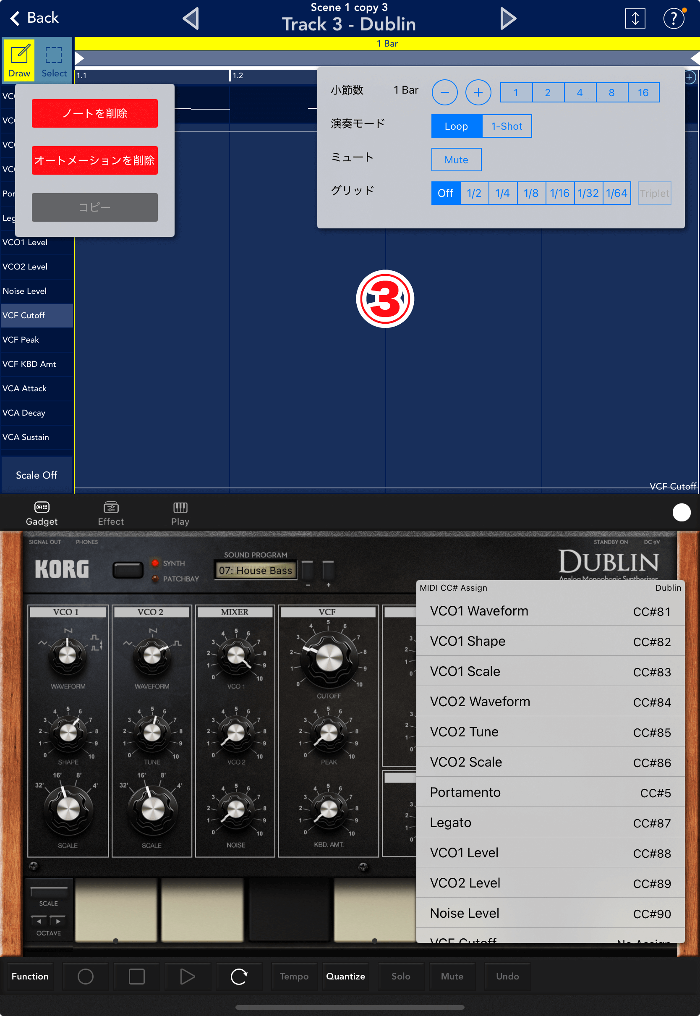This screenshot has width=700, height=1016.
Task: Open the help question mark
Action: click(x=674, y=18)
